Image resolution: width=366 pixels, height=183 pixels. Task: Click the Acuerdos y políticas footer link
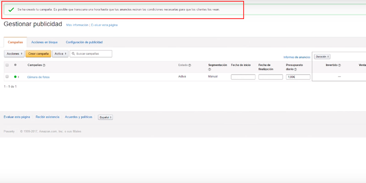pyautogui.click(x=79, y=117)
